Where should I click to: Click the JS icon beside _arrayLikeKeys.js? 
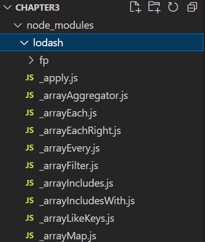pos(30,218)
